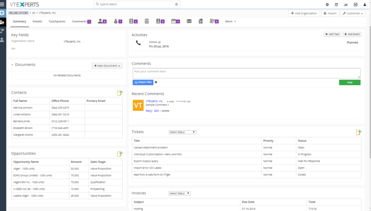Open Tickets Select Status dropdown

point(182,132)
